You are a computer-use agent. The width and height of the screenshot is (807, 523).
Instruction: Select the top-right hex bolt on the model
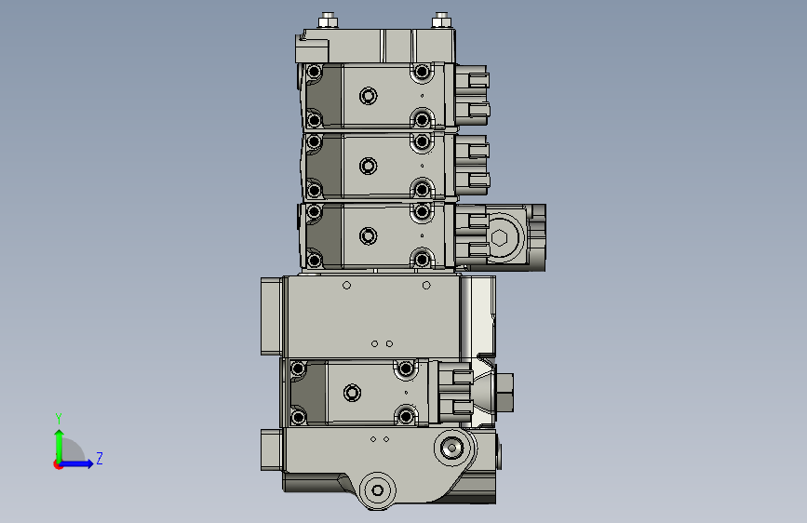[x=441, y=20]
